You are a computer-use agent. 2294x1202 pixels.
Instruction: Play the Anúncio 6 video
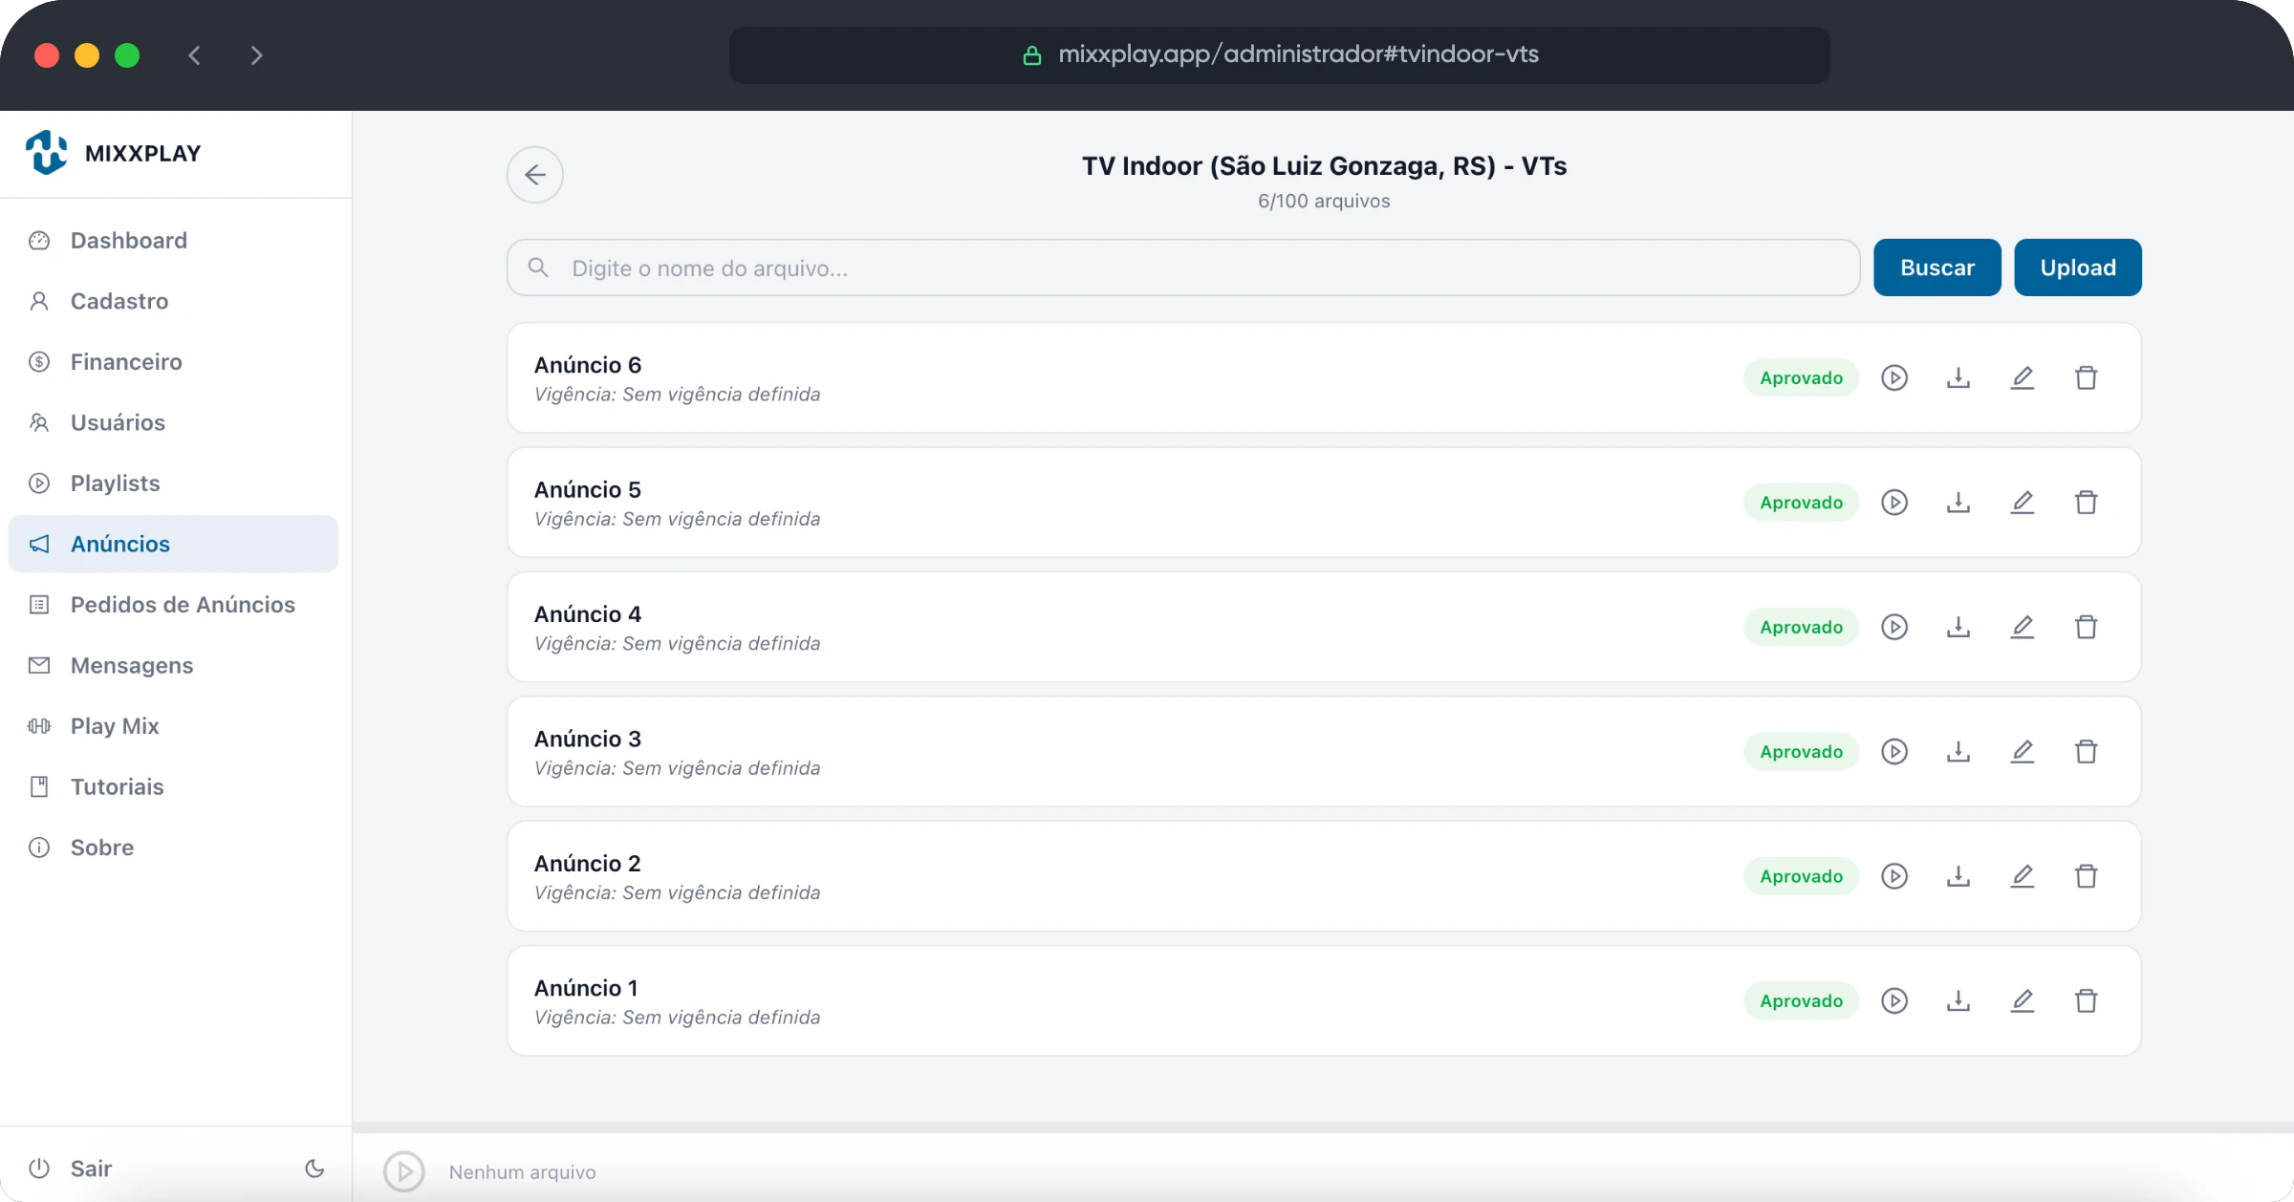(x=1894, y=377)
